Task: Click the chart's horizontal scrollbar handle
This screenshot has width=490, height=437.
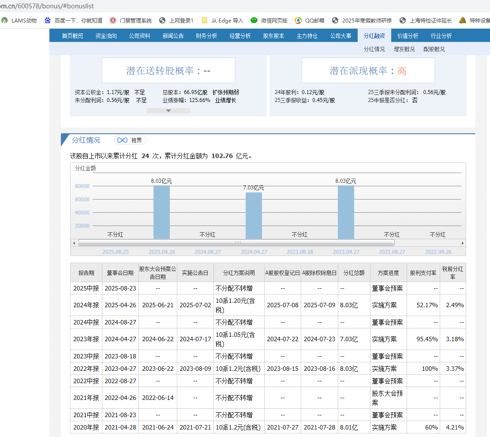Action: point(237,243)
